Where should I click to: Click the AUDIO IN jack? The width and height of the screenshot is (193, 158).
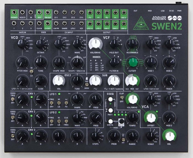31,12
